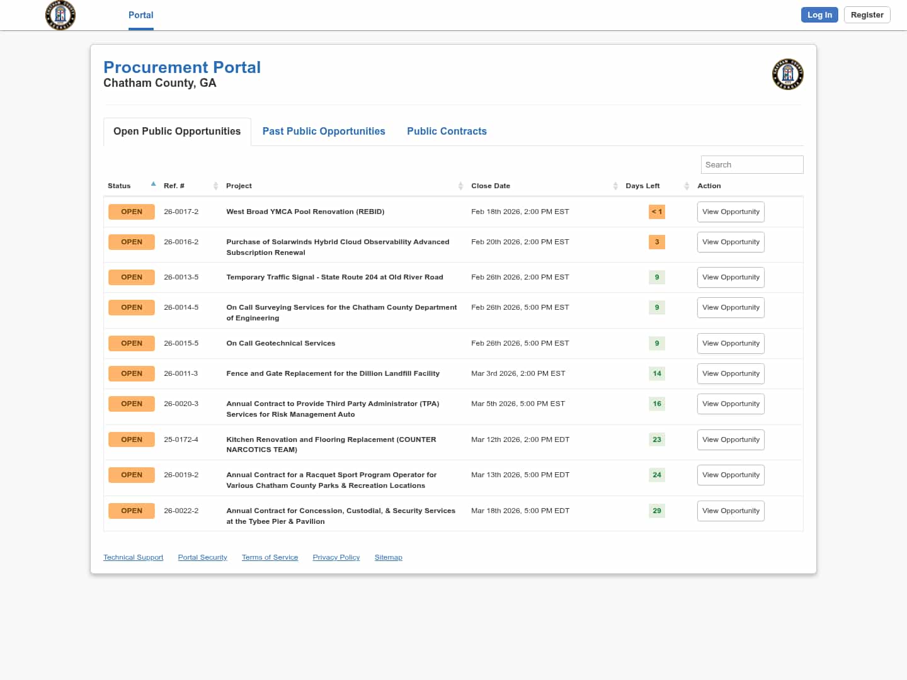Sort by Ref. # column arrows
Image resolution: width=907 pixels, height=680 pixels.
pos(215,186)
